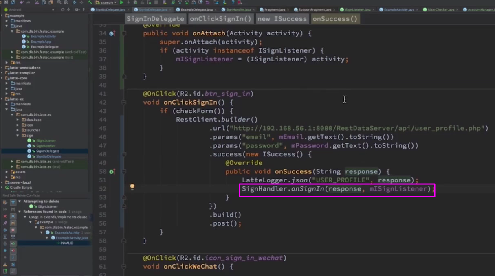Click the Find magnifier icon in toolbar
495x276 pixels.
(59, 2)
